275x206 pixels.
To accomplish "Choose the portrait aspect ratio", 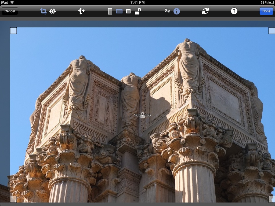I will (x=110, y=11).
